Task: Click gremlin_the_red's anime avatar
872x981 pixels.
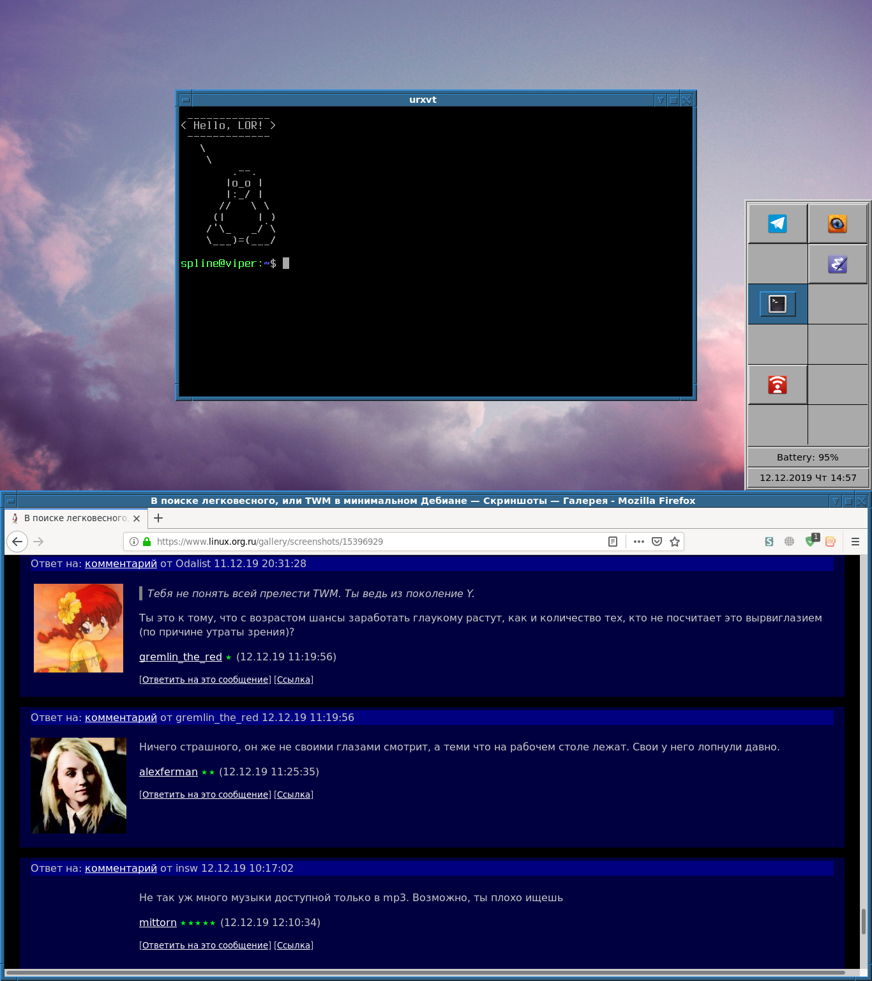Action: 79,628
